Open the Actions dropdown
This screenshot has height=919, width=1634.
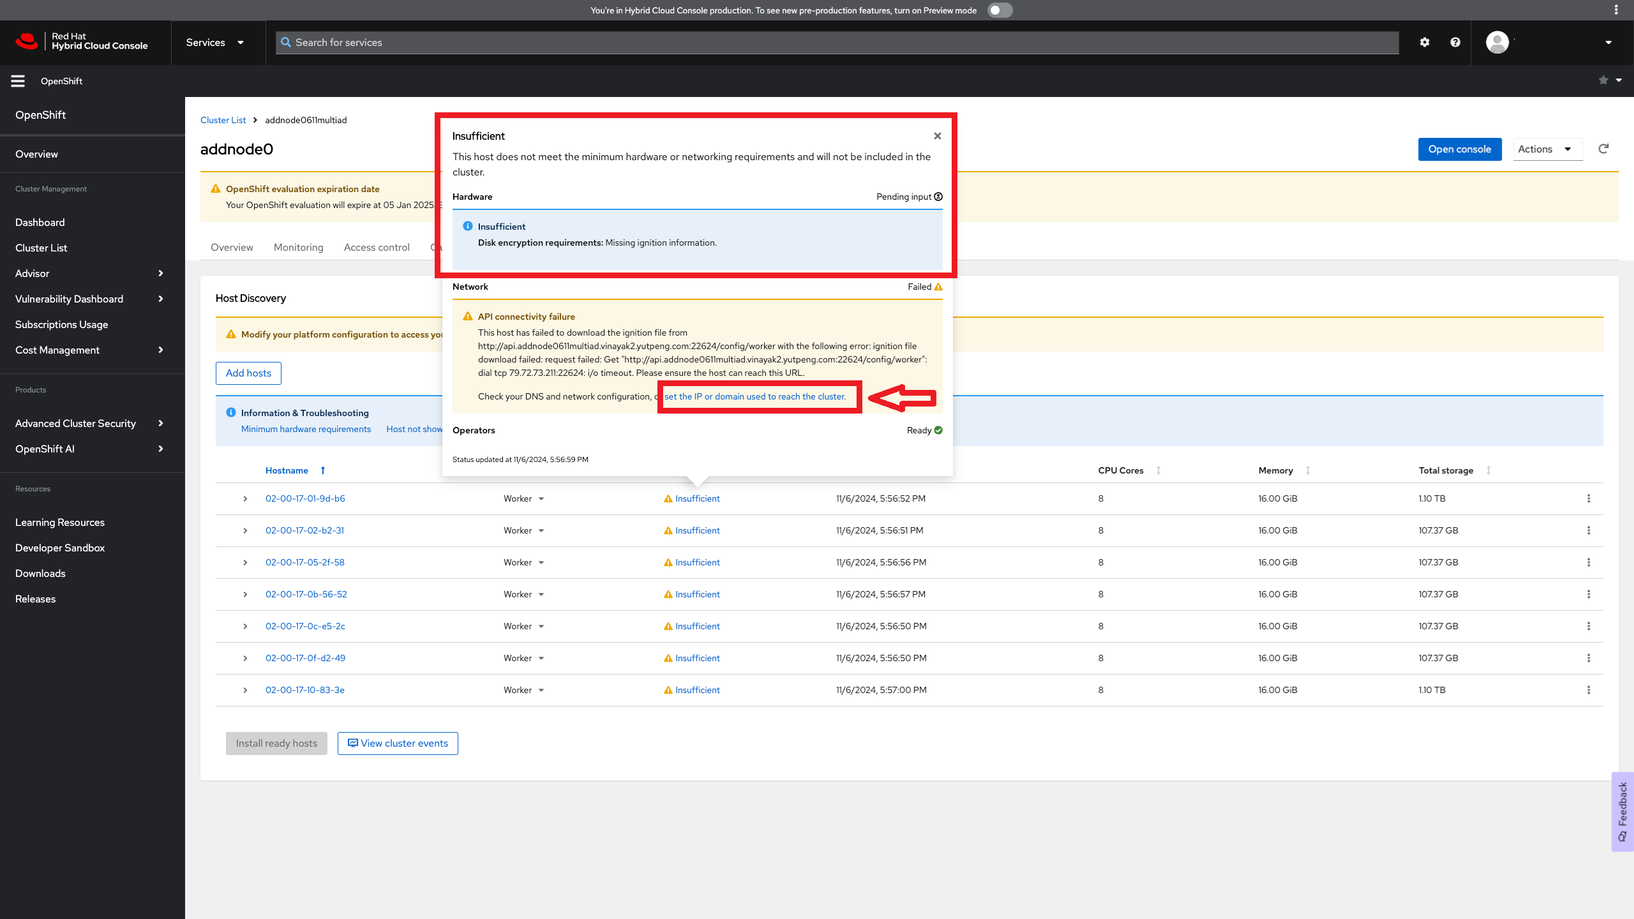click(x=1547, y=149)
